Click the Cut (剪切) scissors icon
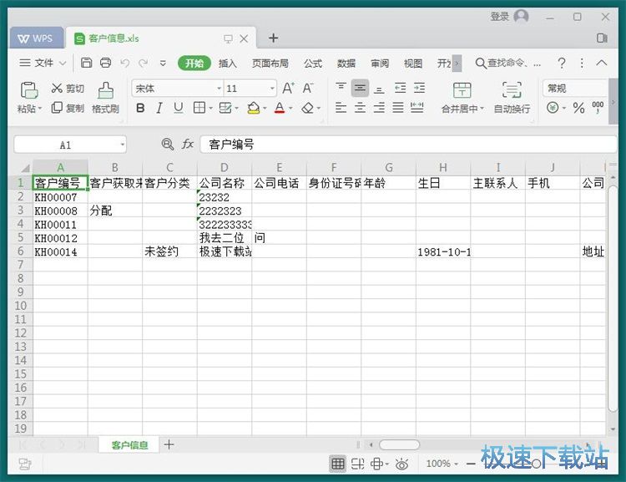Image resolution: width=626 pixels, height=482 pixels. click(x=57, y=88)
